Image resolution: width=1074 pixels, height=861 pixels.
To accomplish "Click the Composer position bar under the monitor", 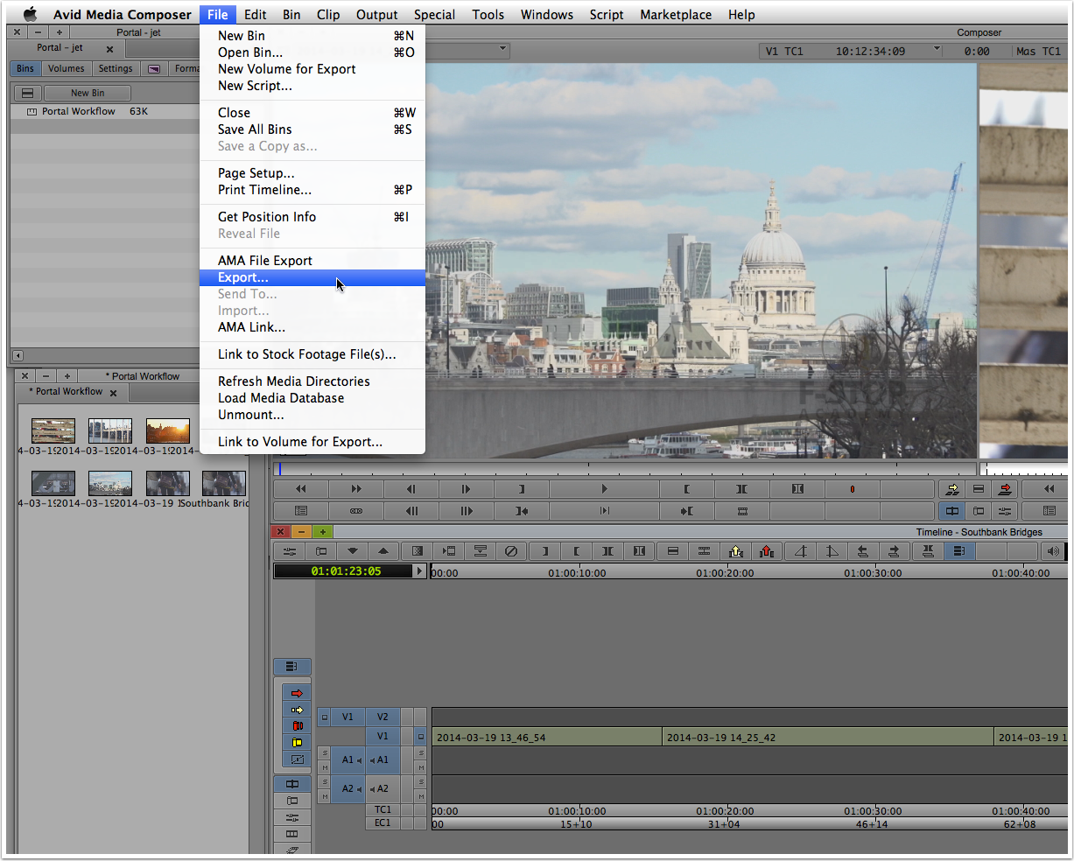I will point(624,470).
